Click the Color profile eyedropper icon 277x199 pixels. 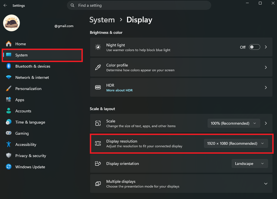(x=98, y=67)
